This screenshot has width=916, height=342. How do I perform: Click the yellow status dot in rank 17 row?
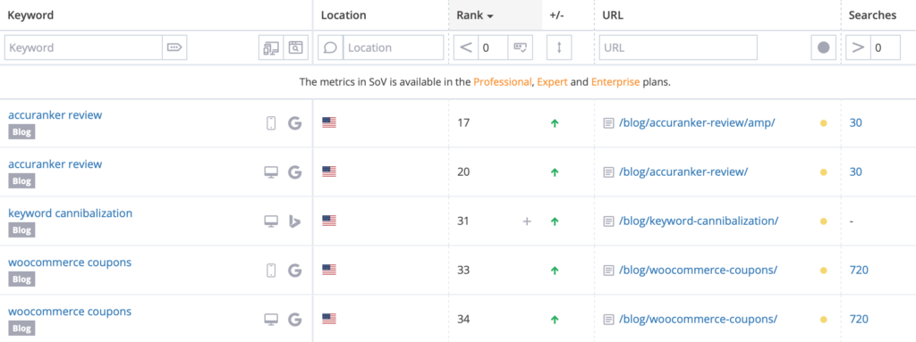tap(824, 123)
